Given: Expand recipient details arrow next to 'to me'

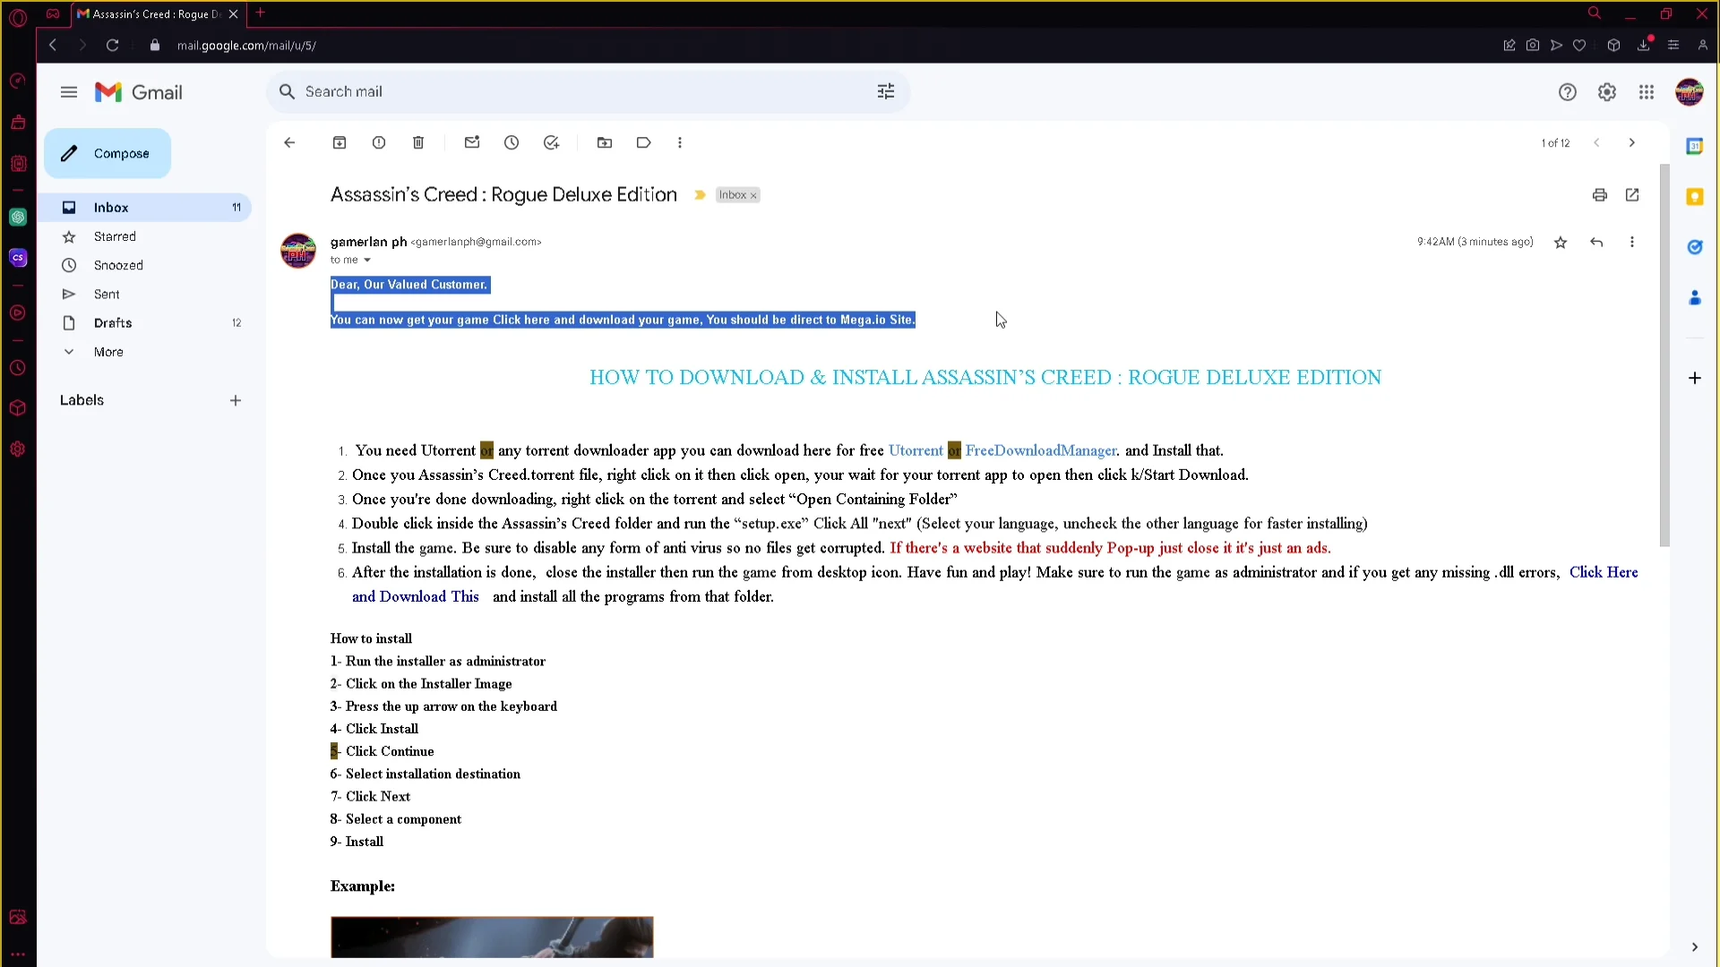Looking at the screenshot, I should point(367,261).
